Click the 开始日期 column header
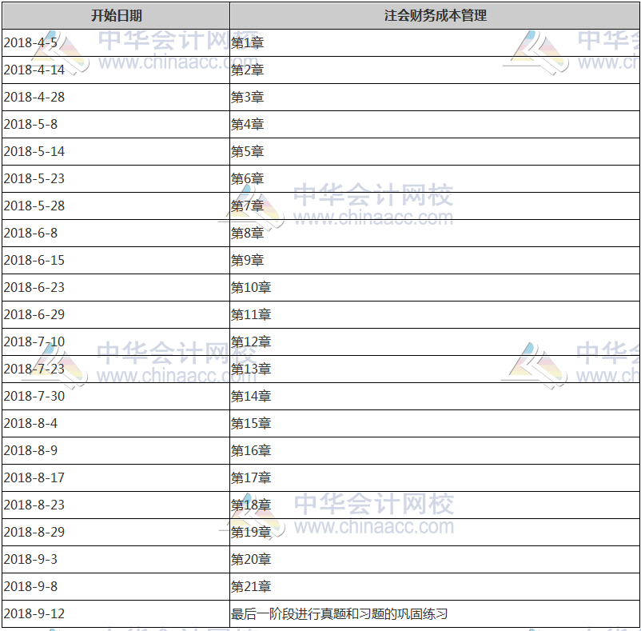This screenshot has height=631, width=641. pyautogui.click(x=114, y=14)
